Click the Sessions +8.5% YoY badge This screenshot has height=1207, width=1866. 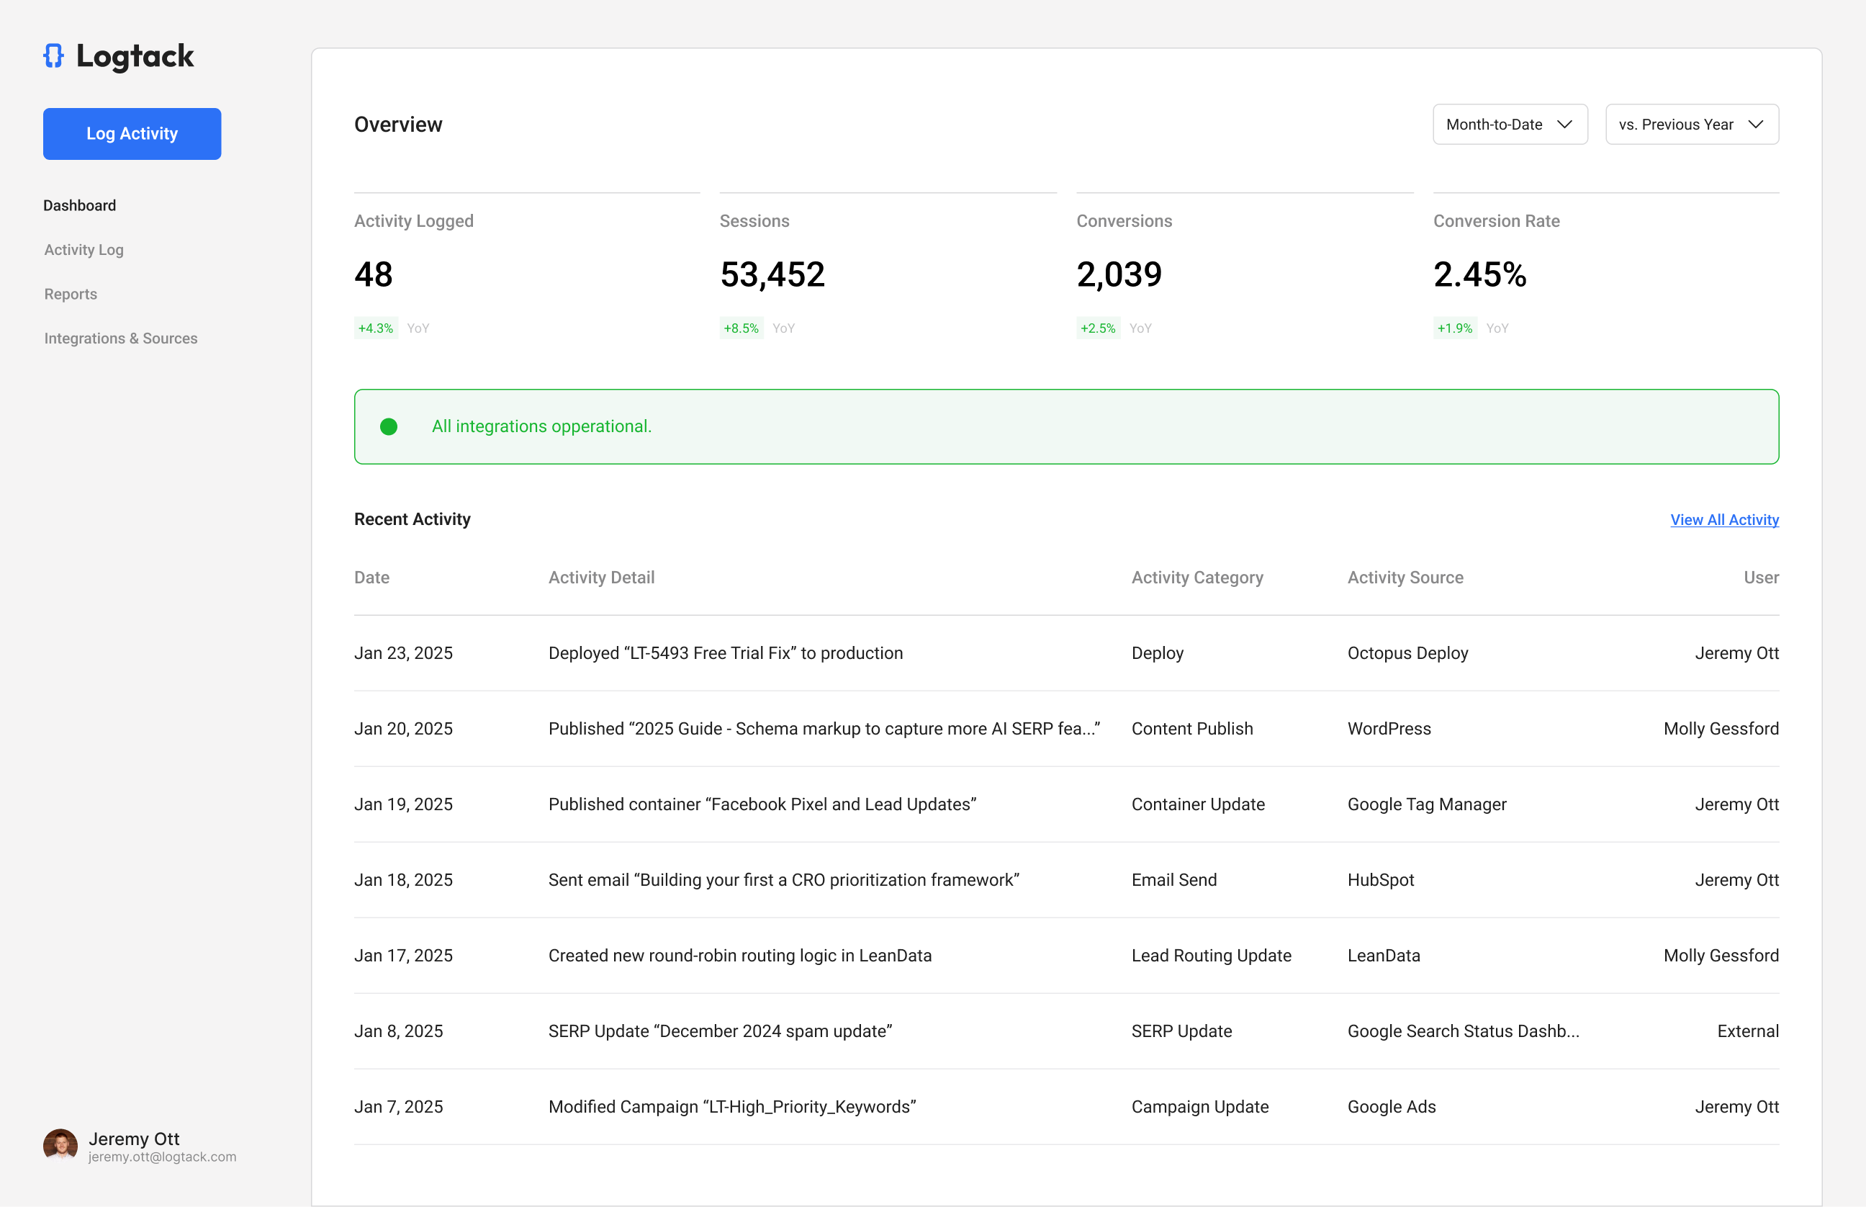741,328
